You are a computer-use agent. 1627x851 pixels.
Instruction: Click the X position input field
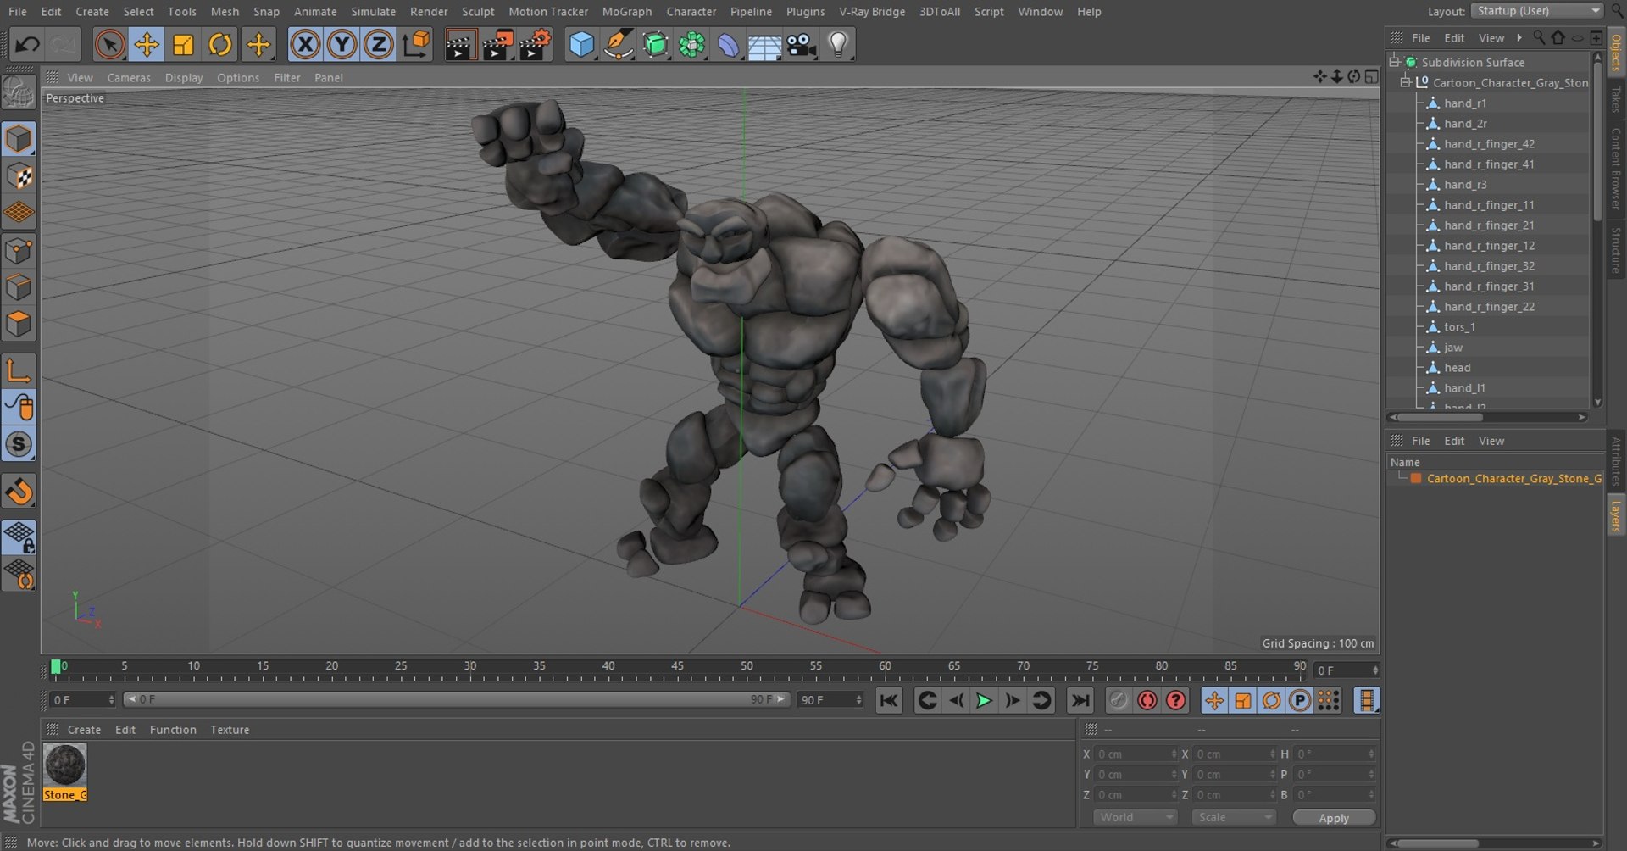[x=1136, y=754]
